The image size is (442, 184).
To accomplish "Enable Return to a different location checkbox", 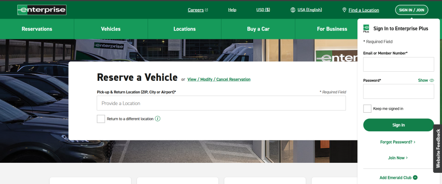I will click(x=101, y=119).
